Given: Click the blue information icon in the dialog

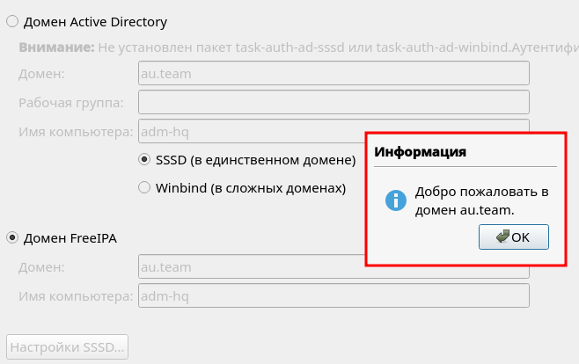Looking at the screenshot, I should coord(396,201).
